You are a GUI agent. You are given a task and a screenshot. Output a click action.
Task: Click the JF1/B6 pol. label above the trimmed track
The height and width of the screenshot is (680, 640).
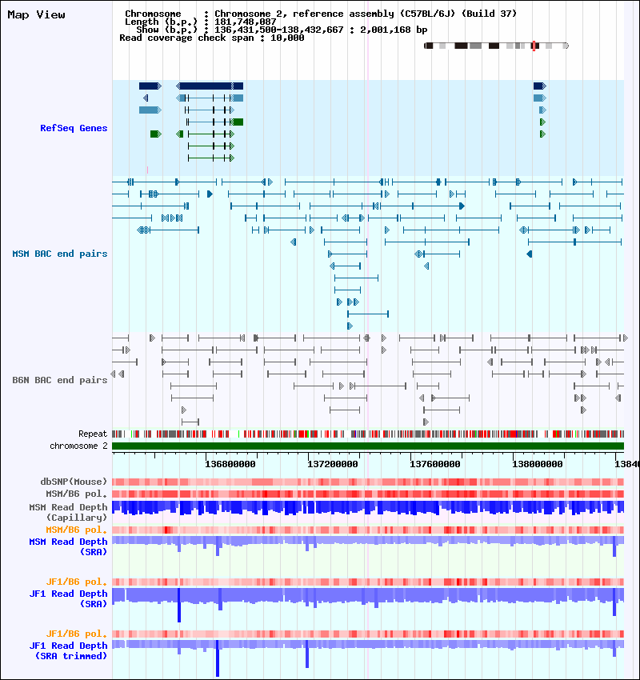click(x=76, y=634)
